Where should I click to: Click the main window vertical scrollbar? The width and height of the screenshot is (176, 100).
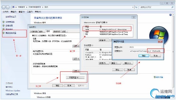click(x=173, y=51)
